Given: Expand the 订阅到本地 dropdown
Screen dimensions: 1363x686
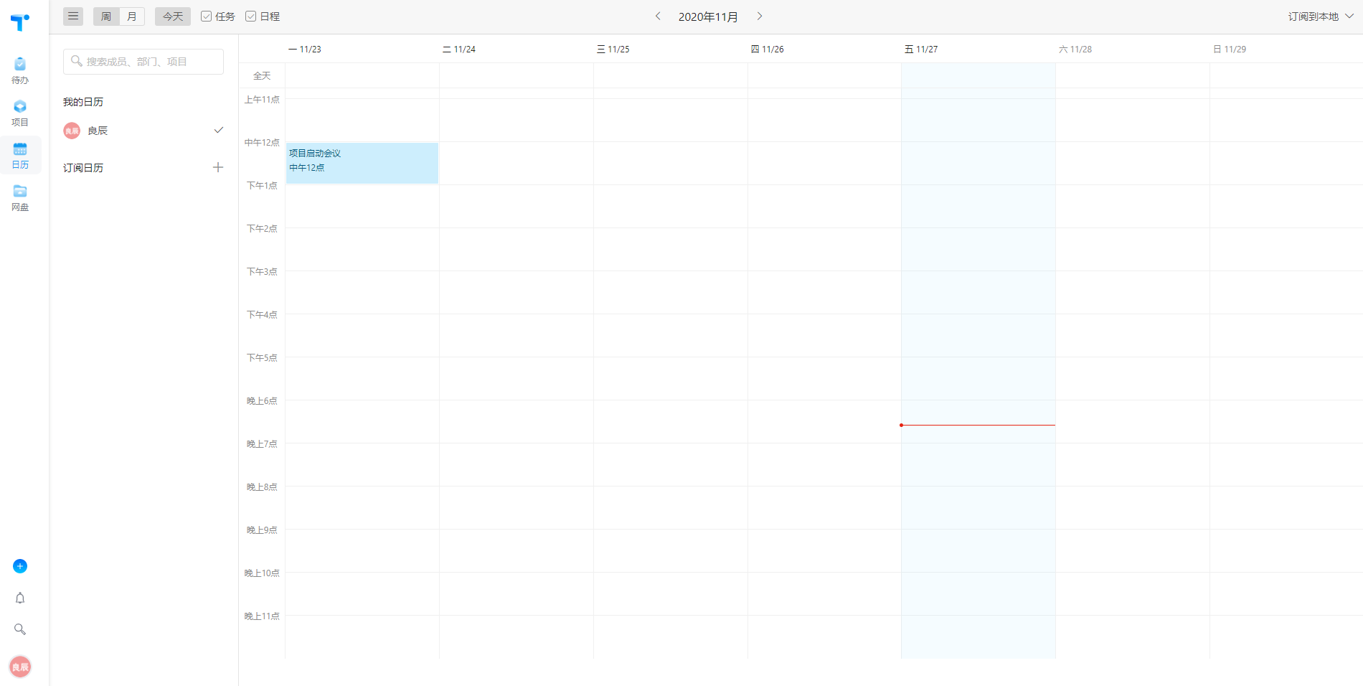Looking at the screenshot, I should (x=1321, y=17).
